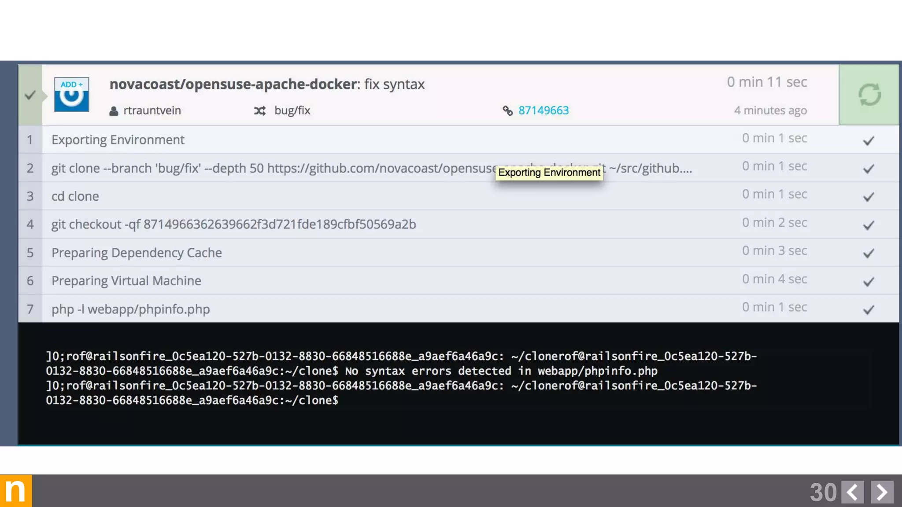Click the green restart build refresh icon
The width and height of the screenshot is (902, 507).
pos(869,95)
